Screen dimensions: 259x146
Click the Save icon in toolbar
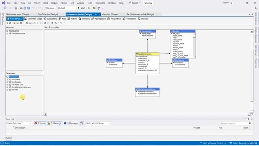coord(25,8)
